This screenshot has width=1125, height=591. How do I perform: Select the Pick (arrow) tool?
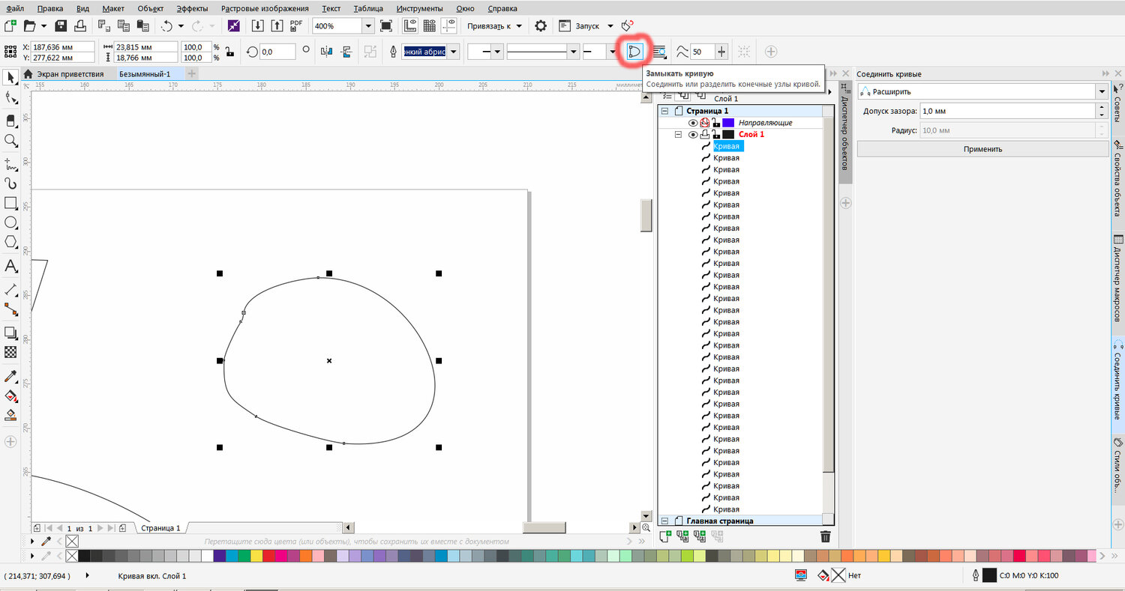(x=10, y=78)
